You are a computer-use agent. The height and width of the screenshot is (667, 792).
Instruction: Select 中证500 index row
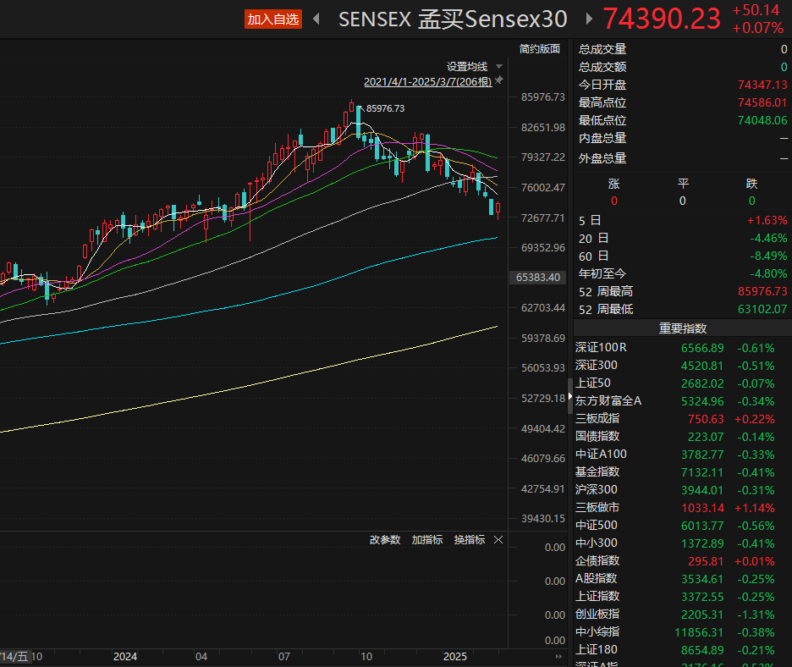682,526
